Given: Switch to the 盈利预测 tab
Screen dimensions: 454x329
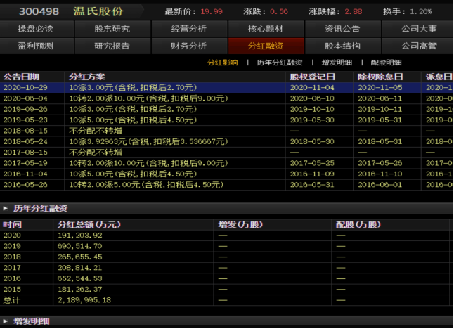Looking at the screenshot, I should (x=36, y=46).
